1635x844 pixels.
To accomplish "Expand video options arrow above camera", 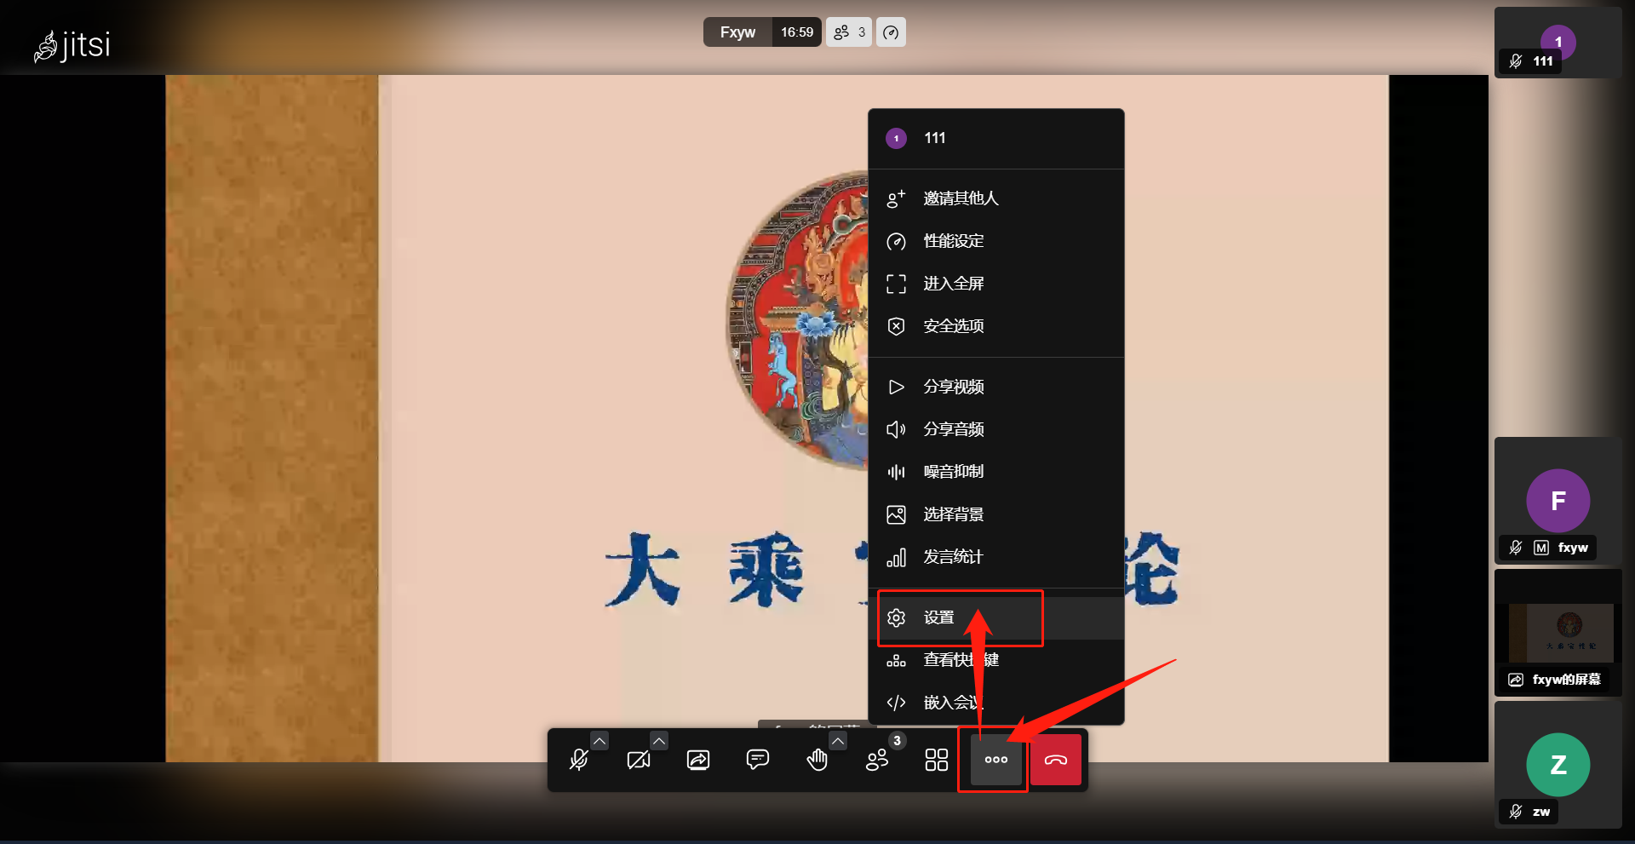I will click(x=659, y=741).
